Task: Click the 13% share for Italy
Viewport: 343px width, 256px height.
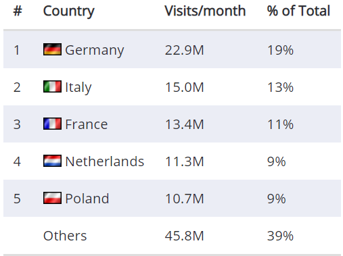Action: click(x=280, y=87)
